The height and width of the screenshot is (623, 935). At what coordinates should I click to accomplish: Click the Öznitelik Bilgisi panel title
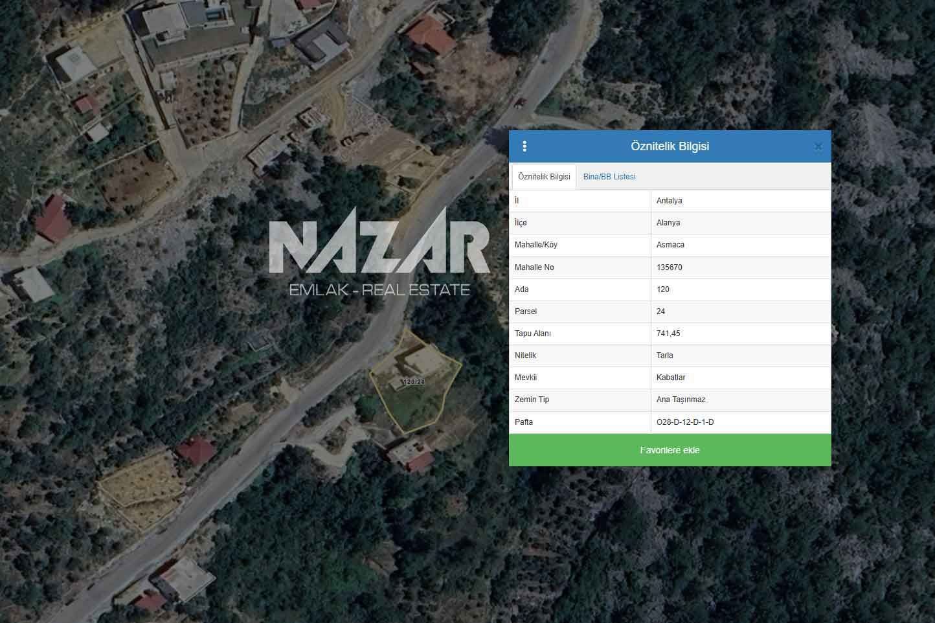670,146
